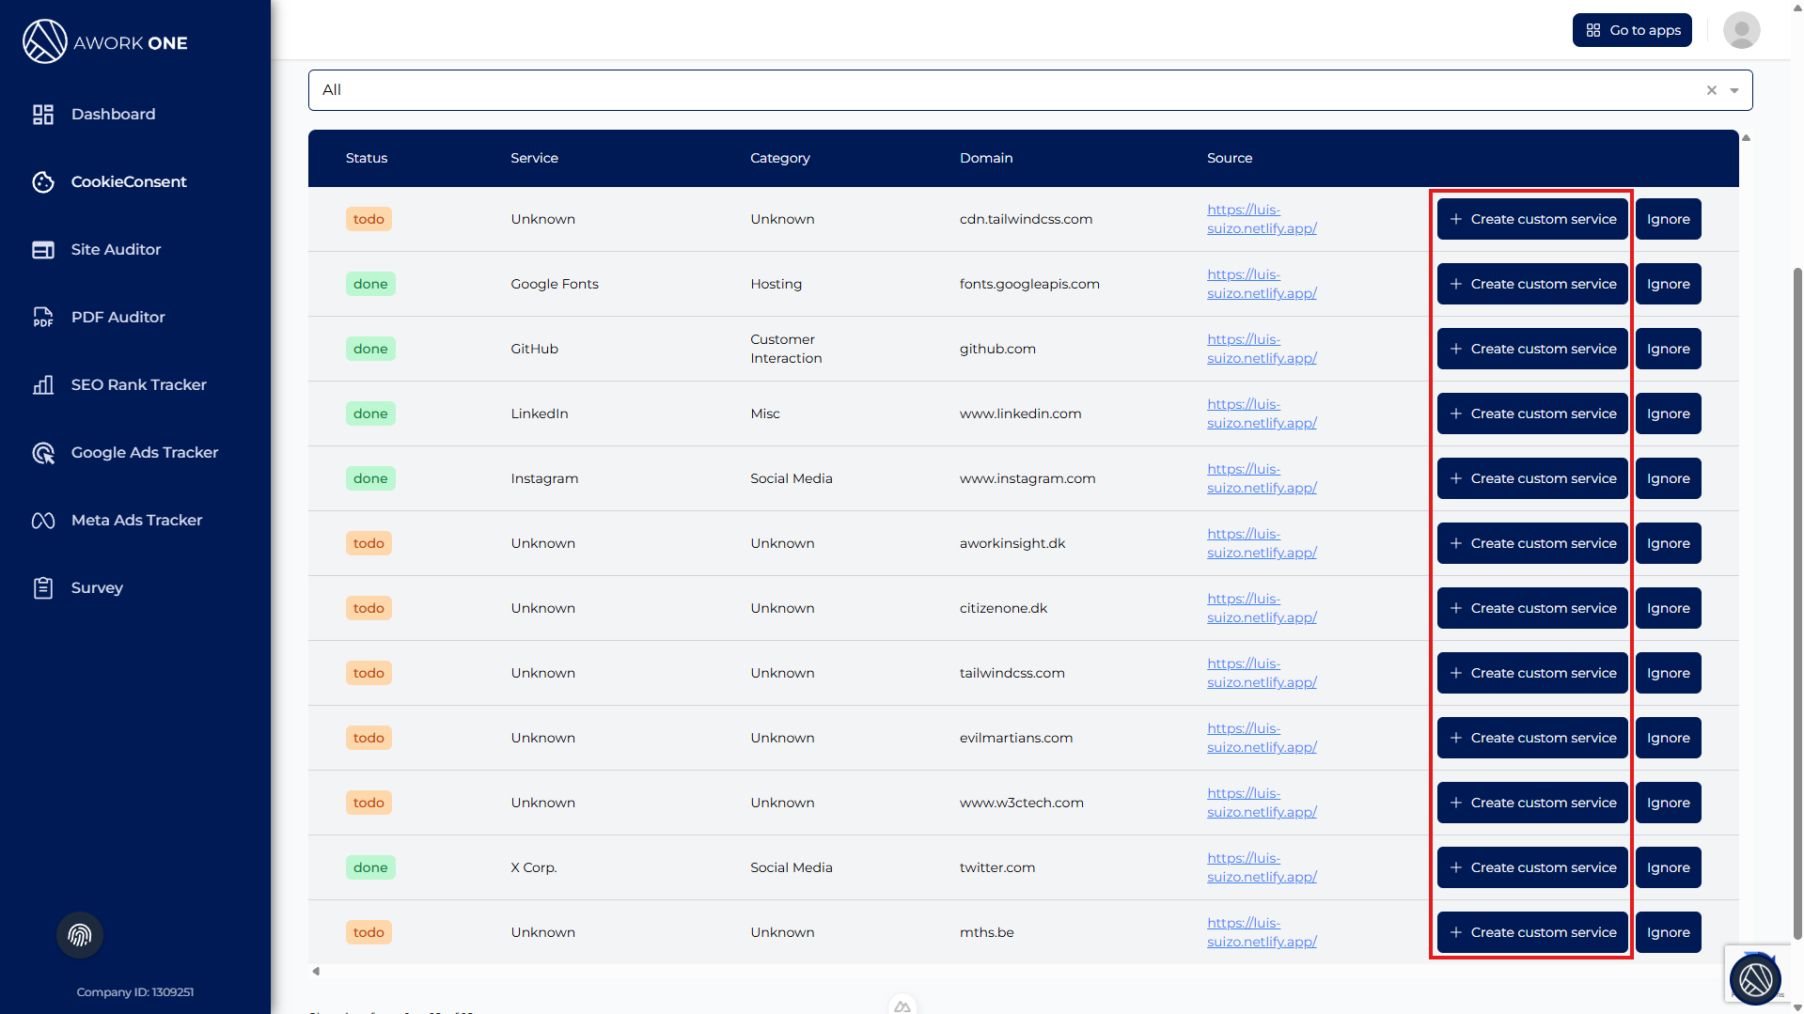The height and width of the screenshot is (1014, 1804).
Task: Ignore the github.com service row
Action: 1668,349
